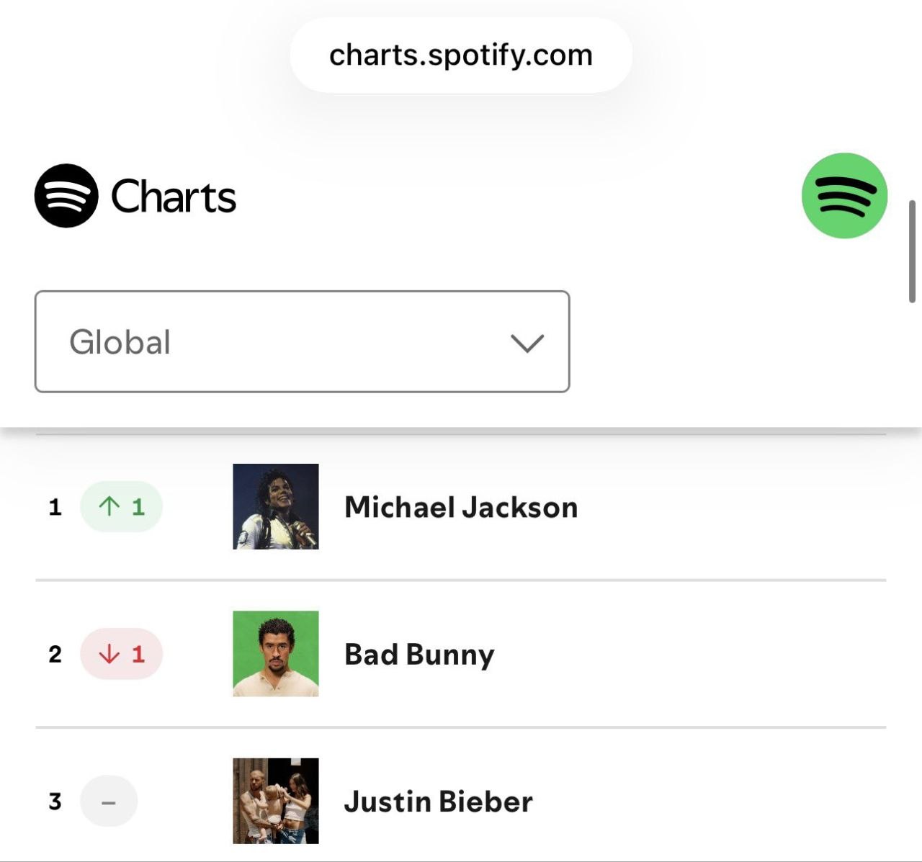Go to the Michael Jackson artist name
Screen dimensions: 922x862
point(461,507)
